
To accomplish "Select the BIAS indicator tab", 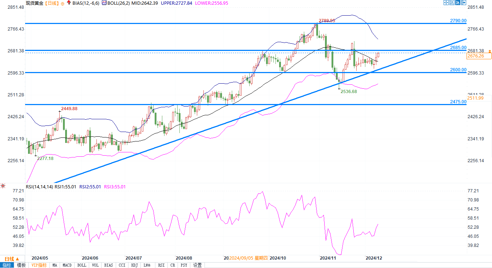I will click(x=108, y=265).
